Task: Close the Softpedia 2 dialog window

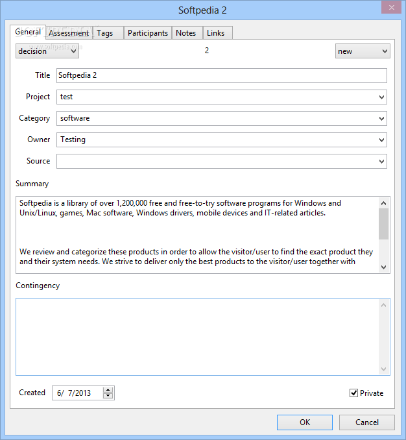Action: (392, 8)
